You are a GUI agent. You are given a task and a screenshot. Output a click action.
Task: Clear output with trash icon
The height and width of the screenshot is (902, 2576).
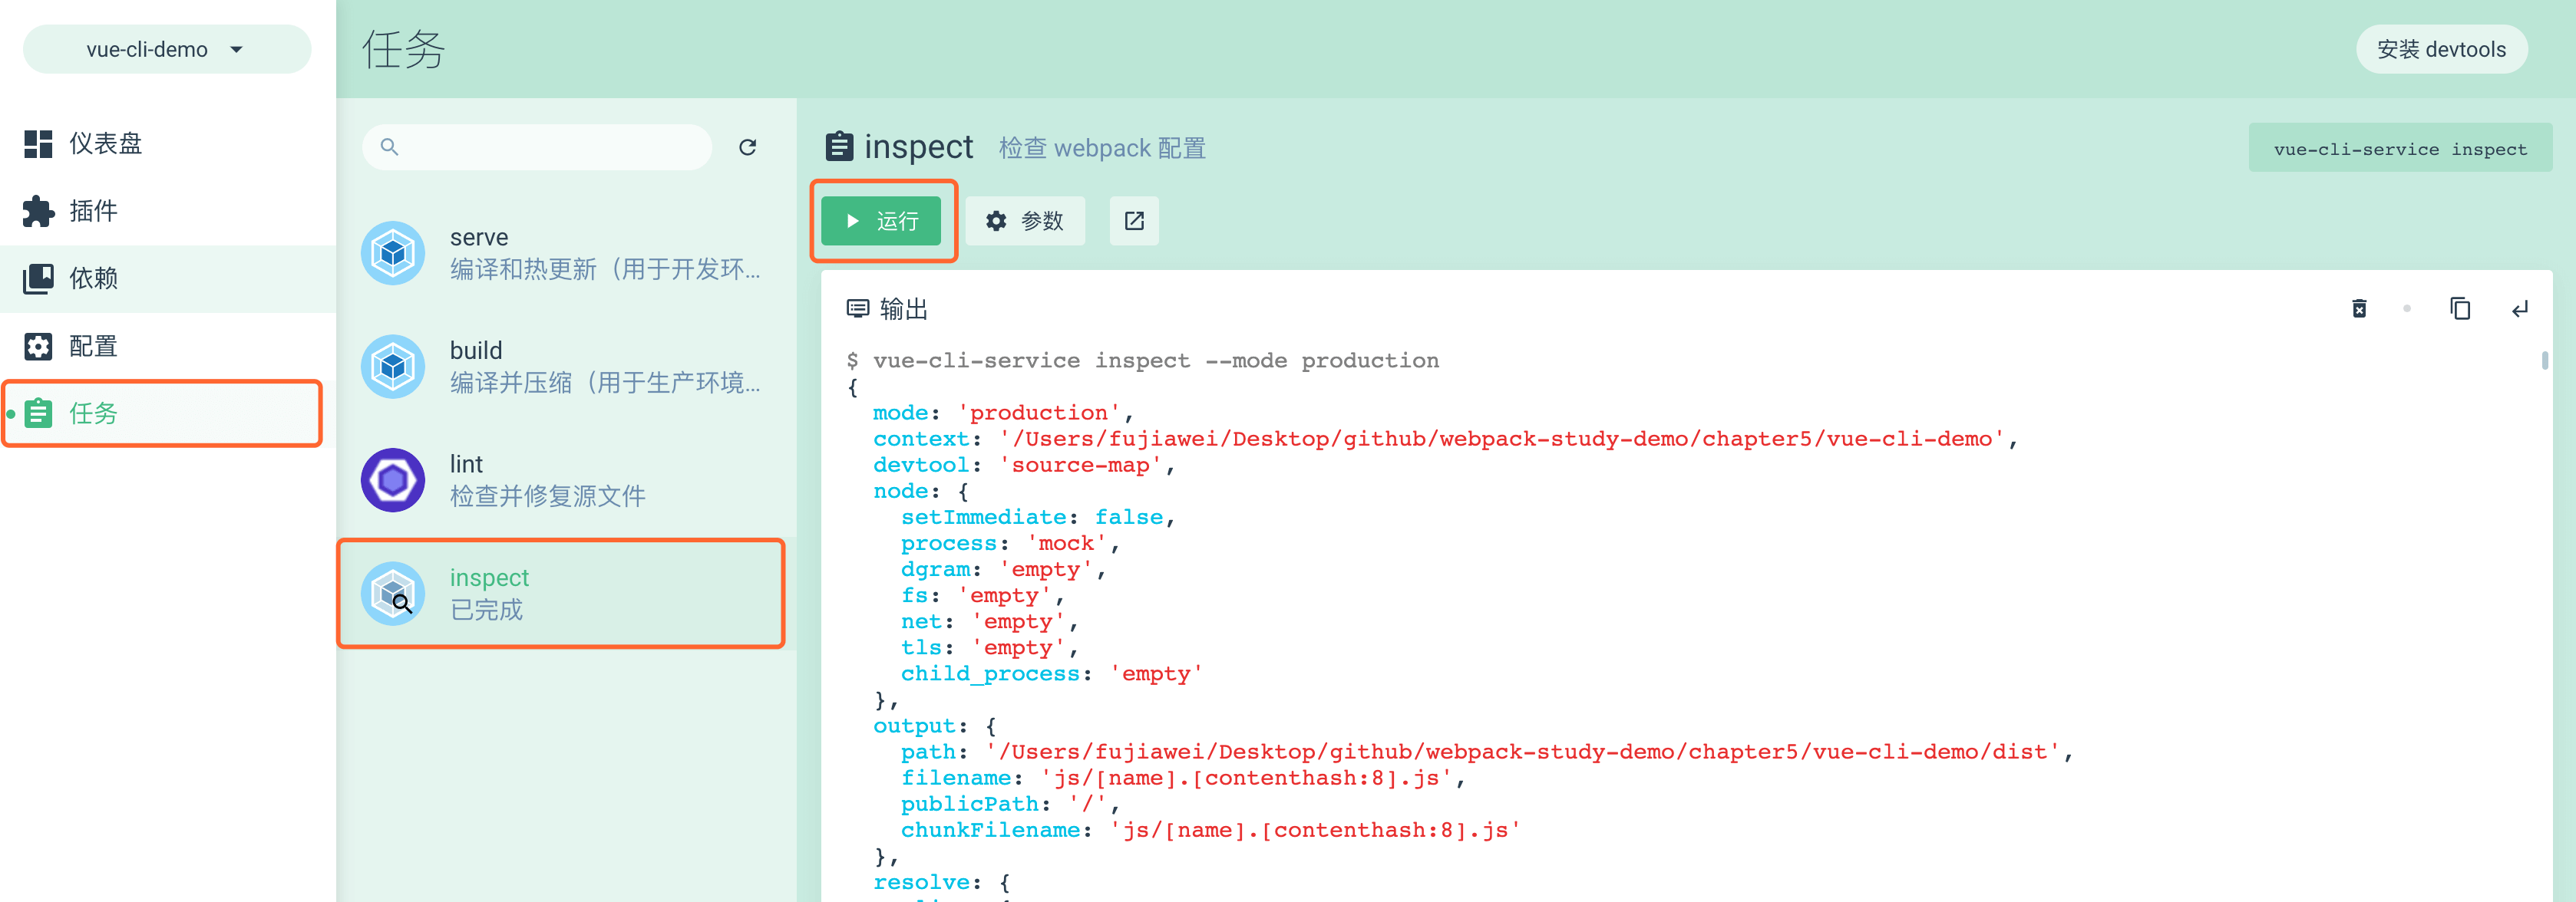click(2359, 308)
